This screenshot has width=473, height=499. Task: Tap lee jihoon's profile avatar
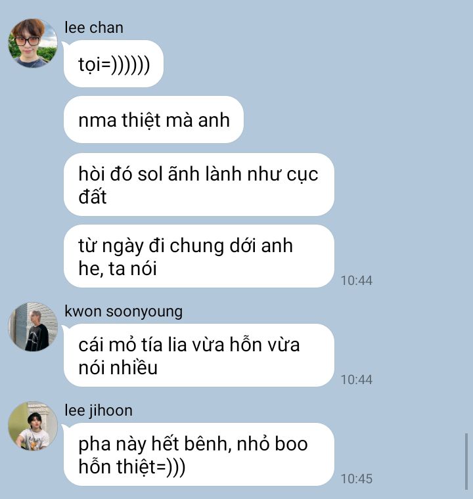click(32, 426)
